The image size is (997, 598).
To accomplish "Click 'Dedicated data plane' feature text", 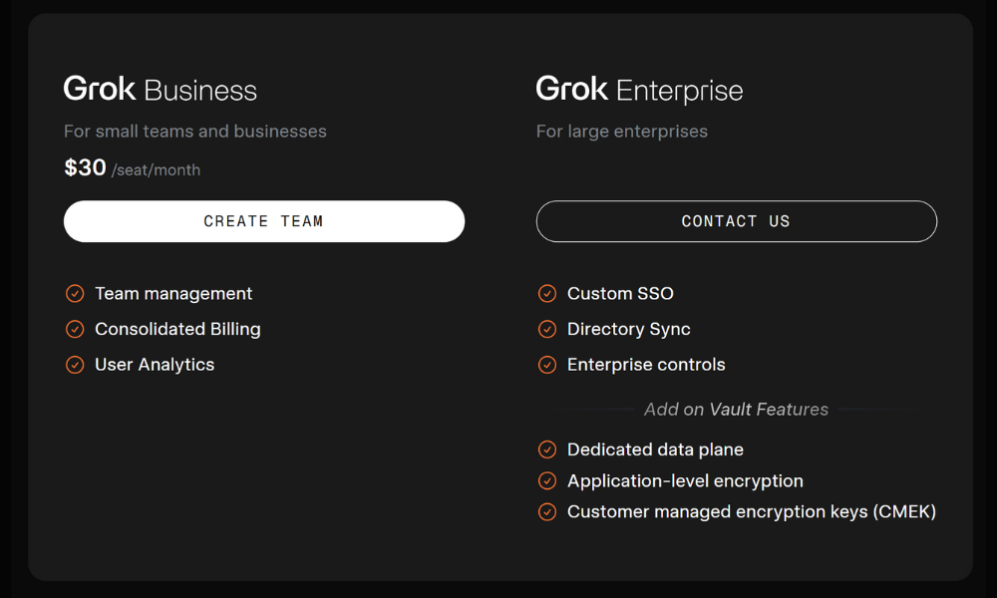I will [x=656, y=449].
